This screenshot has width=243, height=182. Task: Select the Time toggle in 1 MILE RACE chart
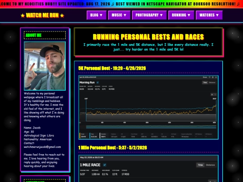(x=200, y=165)
